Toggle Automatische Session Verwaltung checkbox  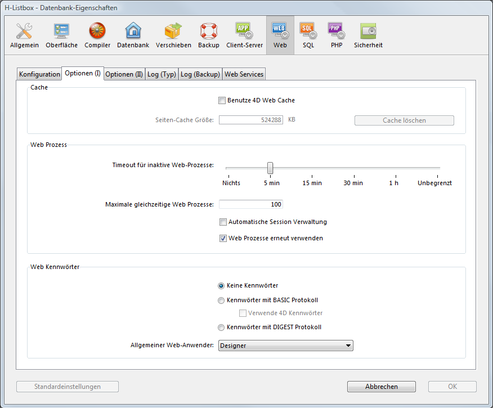coord(223,222)
